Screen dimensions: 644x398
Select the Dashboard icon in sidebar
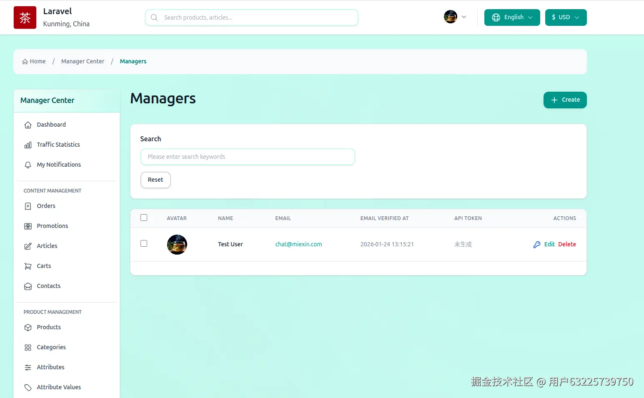[28, 125]
